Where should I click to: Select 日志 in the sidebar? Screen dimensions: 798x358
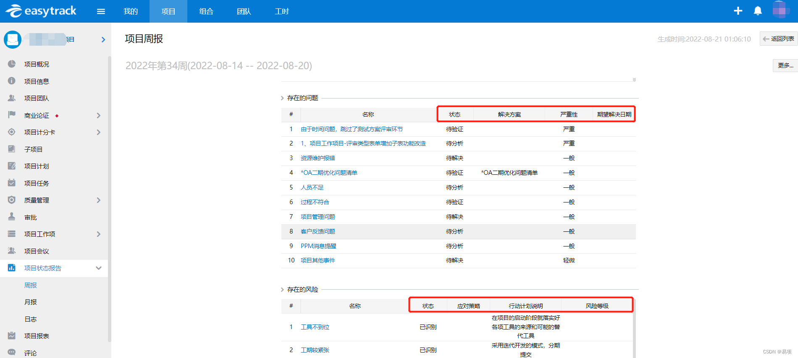coord(31,319)
